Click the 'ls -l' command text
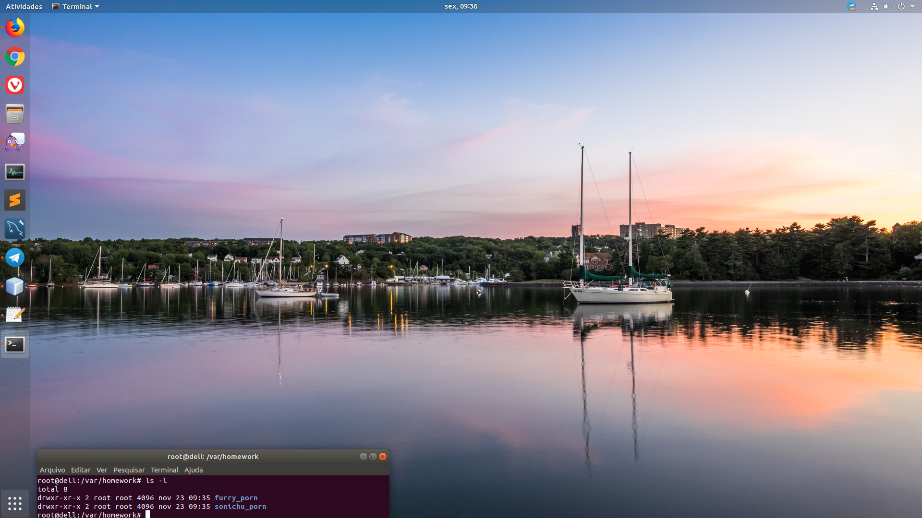This screenshot has width=922, height=518. (x=156, y=481)
